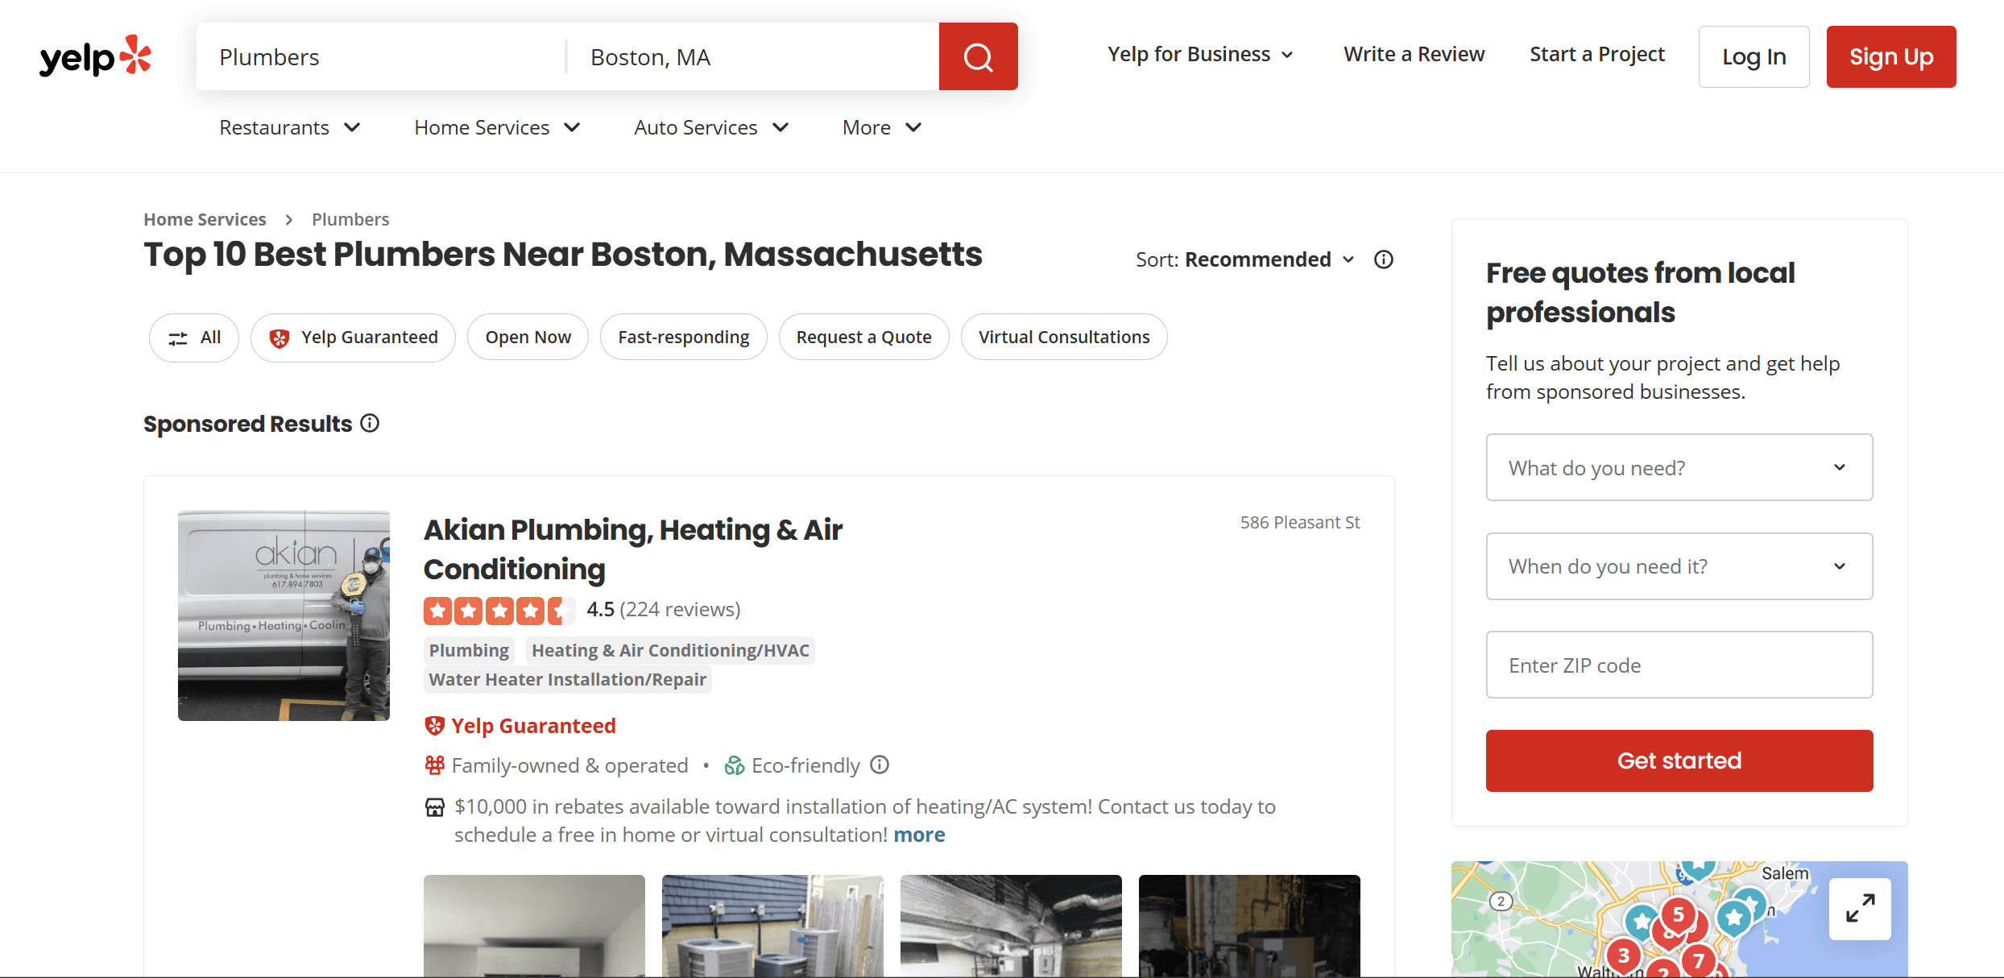The height and width of the screenshot is (978, 2004).
Task: Click the Water Heater Installation/Repair tag
Action: click(567, 679)
